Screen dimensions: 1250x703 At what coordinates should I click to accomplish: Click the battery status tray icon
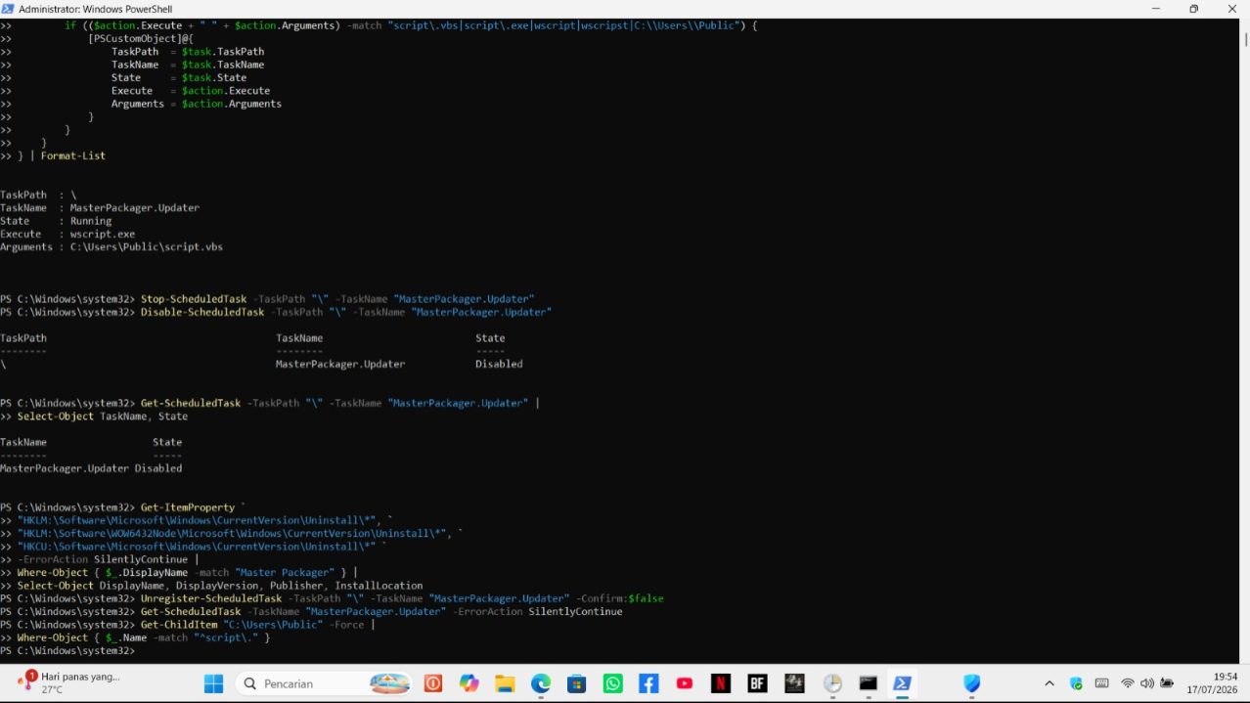(1167, 683)
